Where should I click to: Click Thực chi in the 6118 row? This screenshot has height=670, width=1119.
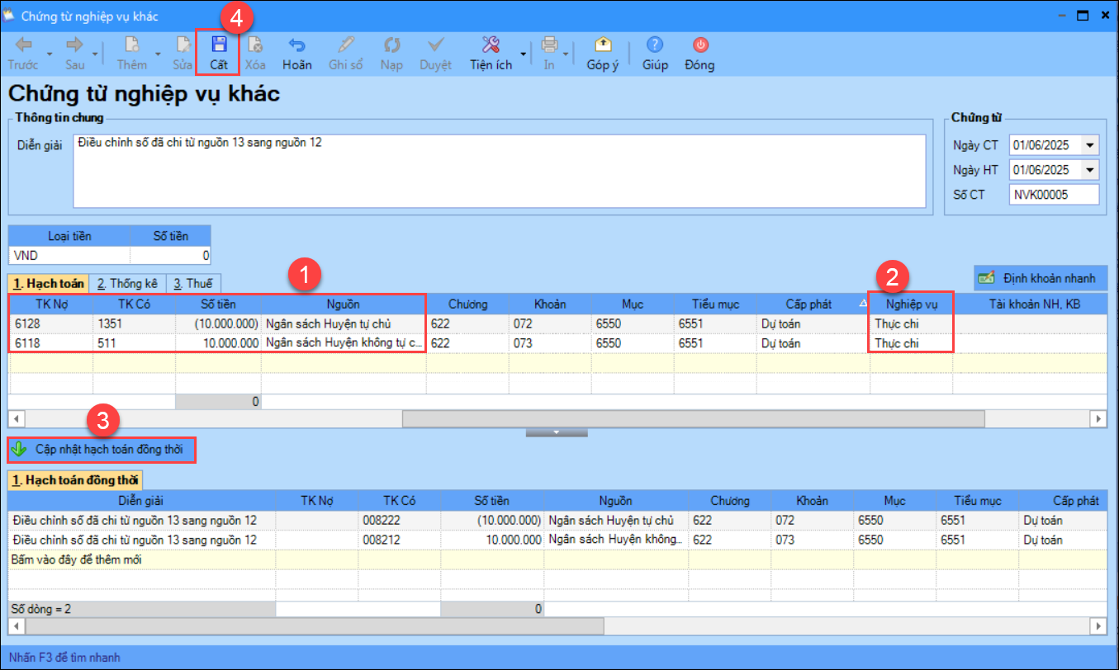[x=912, y=342]
